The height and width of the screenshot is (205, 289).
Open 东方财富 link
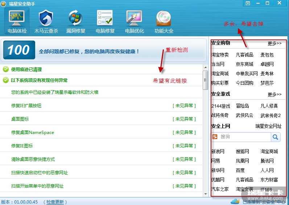[x=269, y=180]
